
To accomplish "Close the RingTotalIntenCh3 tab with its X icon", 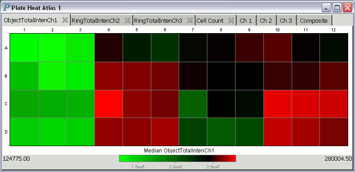I will click(x=190, y=20).
